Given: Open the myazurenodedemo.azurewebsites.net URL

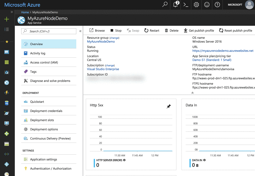Looking at the screenshot, I should click(x=223, y=51).
